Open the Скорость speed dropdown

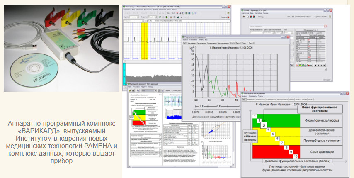(155, 17)
